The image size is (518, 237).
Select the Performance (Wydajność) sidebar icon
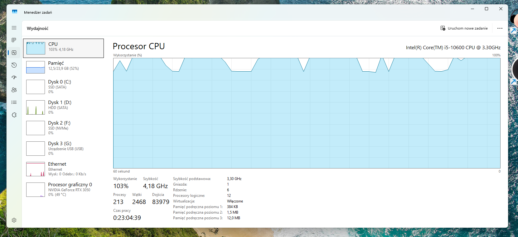click(x=14, y=53)
